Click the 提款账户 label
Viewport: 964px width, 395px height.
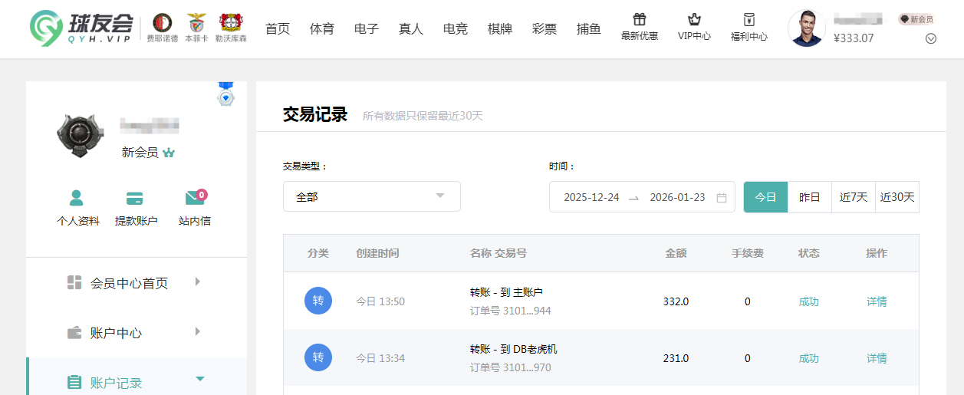pos(137,221)
